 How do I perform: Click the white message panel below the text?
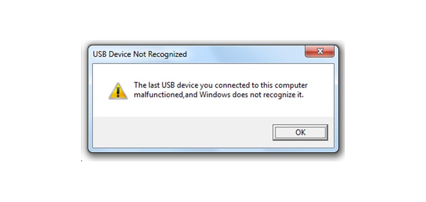pyautogui.click(x=213, y=109)
